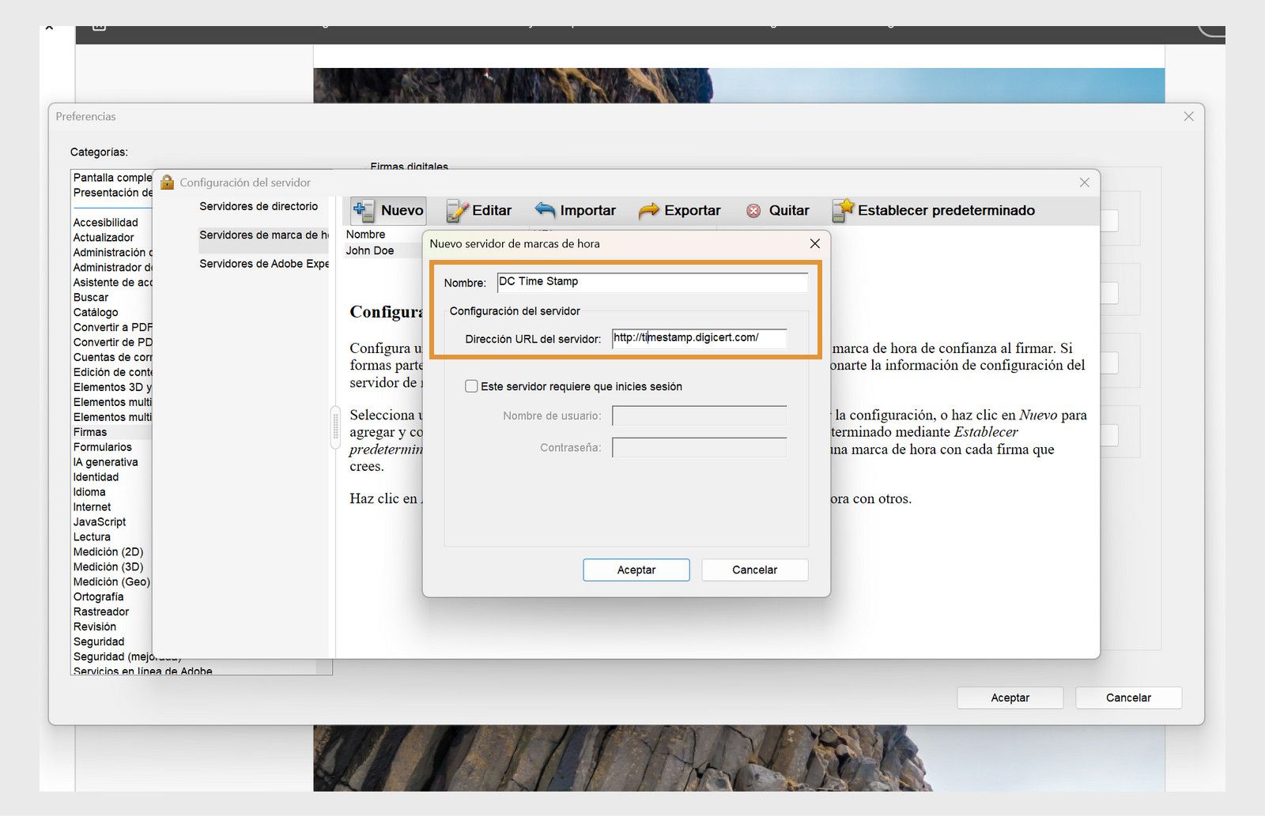Cancel the new timestamp server dialog
The image size is (1265, 816).
[x=753, y=570]
